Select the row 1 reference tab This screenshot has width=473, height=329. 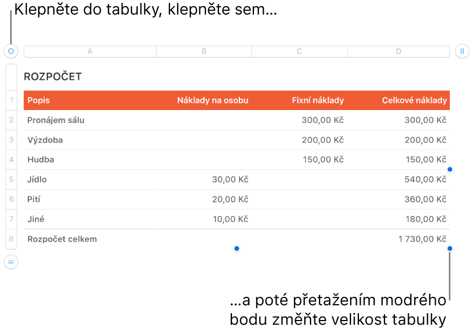click(11, 100)
